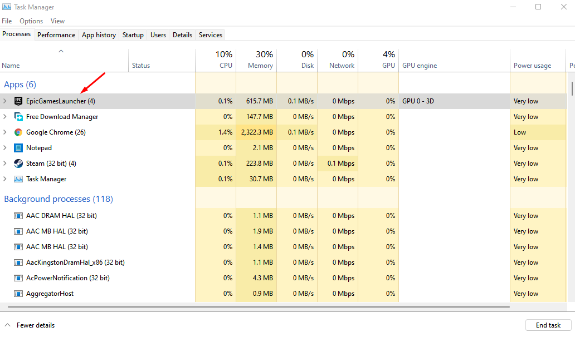The height and width of the screenshot is (337, 575).
Task: Click the Task Manager row icon
Action: [18, 179]
